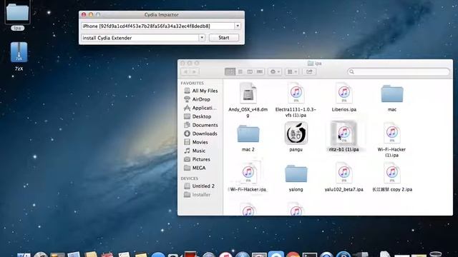Open Documents in Finder sidebar
Screen dimensions: 458x257
[200, 125]
